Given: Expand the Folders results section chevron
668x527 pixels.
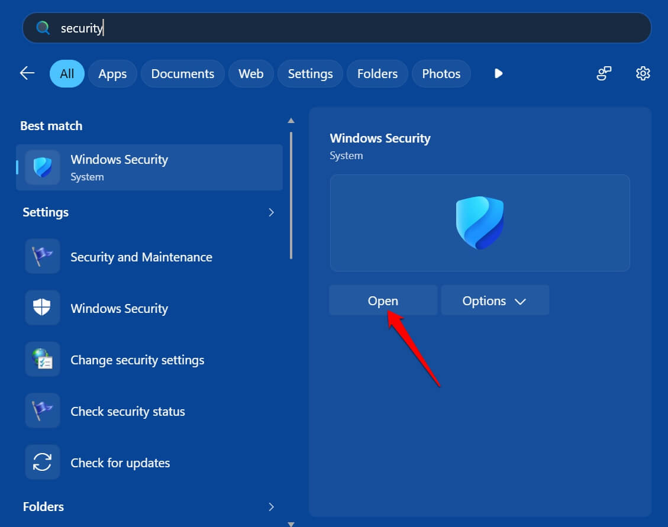Looking at the screenshot, I should 272,506.
